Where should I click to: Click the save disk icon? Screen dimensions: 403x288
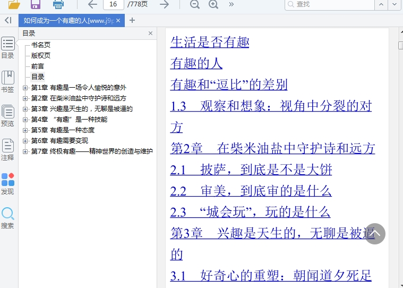click(36, 4)
